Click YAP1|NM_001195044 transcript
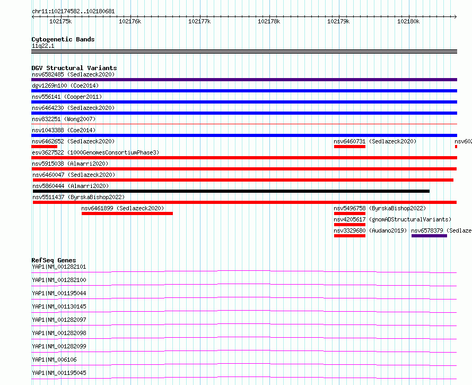 tap(59, 293)
